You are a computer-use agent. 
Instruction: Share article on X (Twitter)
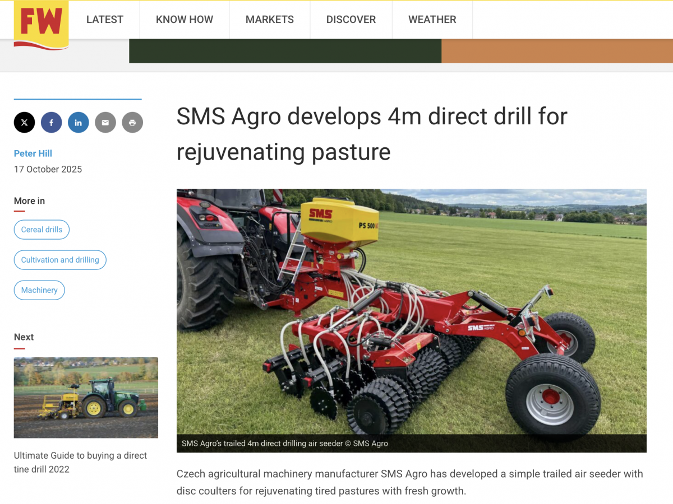[24, 123]
